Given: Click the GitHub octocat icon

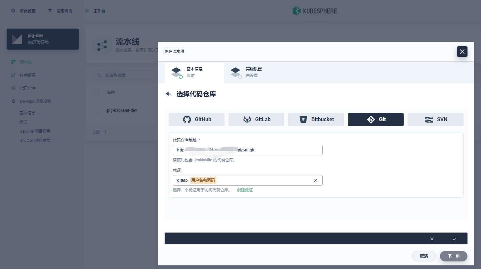Looking at the screenshot, I should click(x=187, y=120).
